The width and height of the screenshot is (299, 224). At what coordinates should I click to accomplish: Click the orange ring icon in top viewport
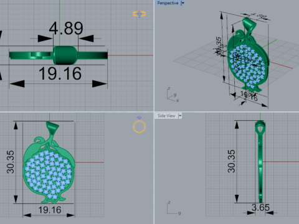pos(140,14)
